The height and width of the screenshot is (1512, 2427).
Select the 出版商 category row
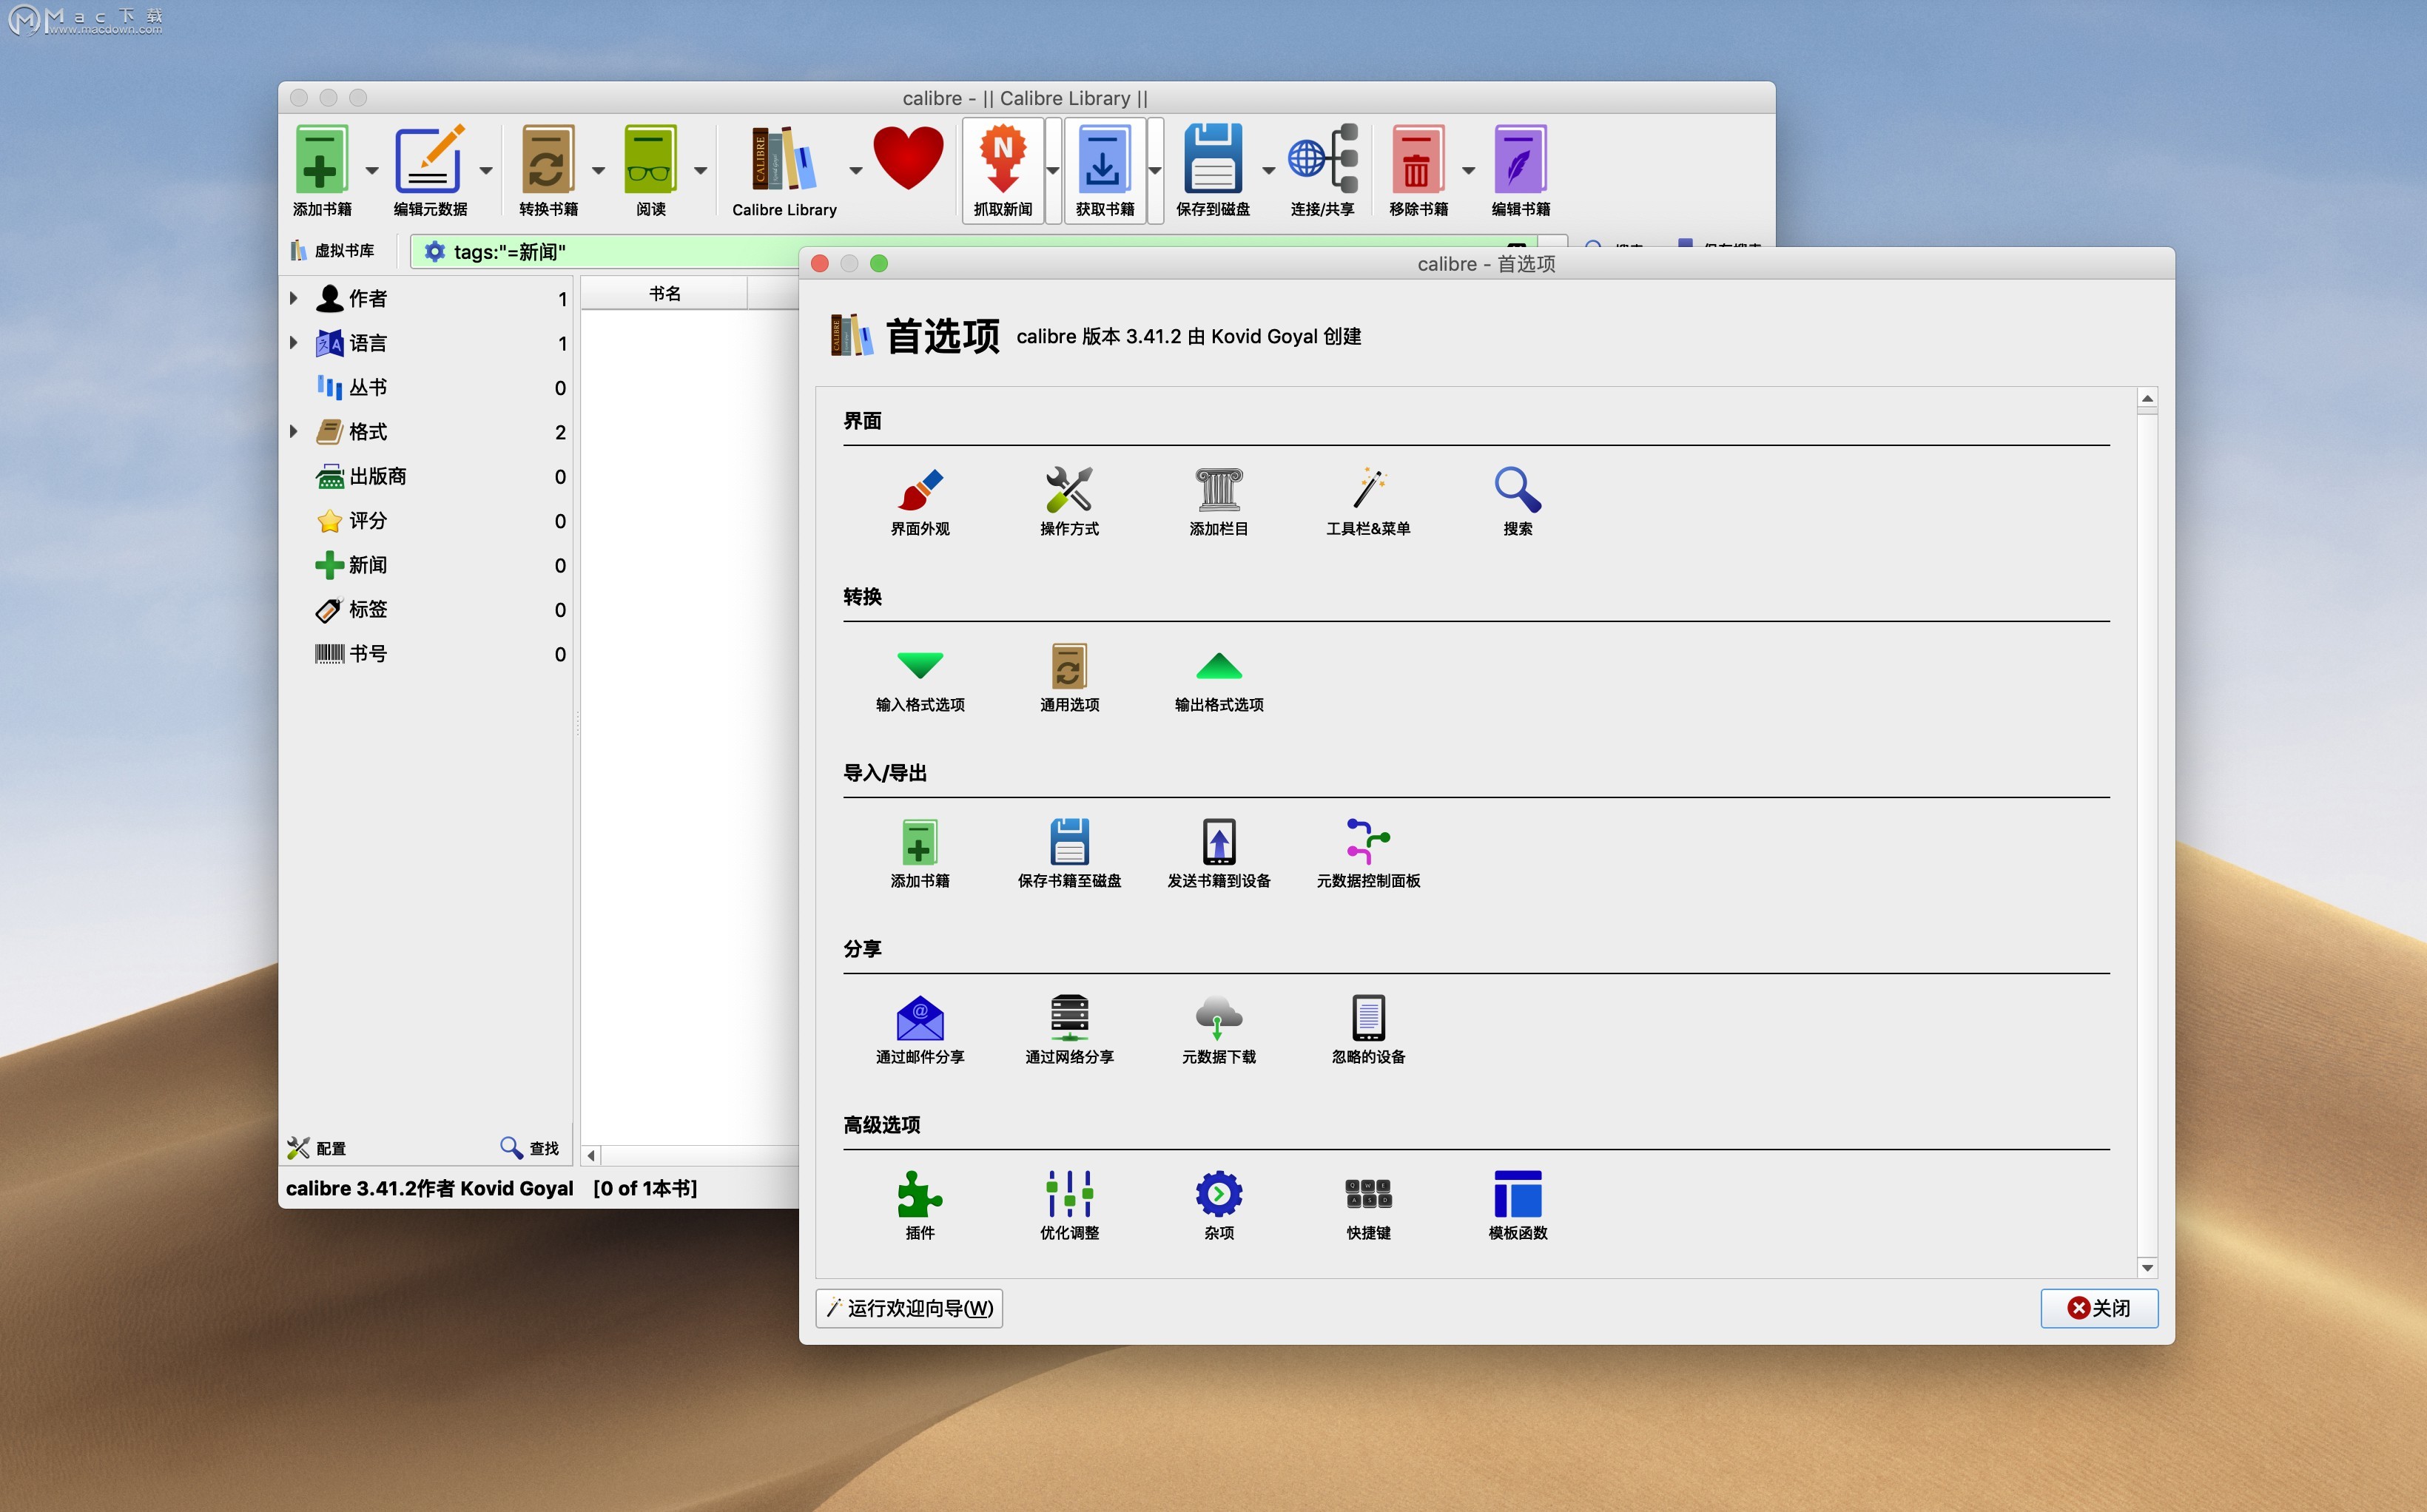coord(427,476)
